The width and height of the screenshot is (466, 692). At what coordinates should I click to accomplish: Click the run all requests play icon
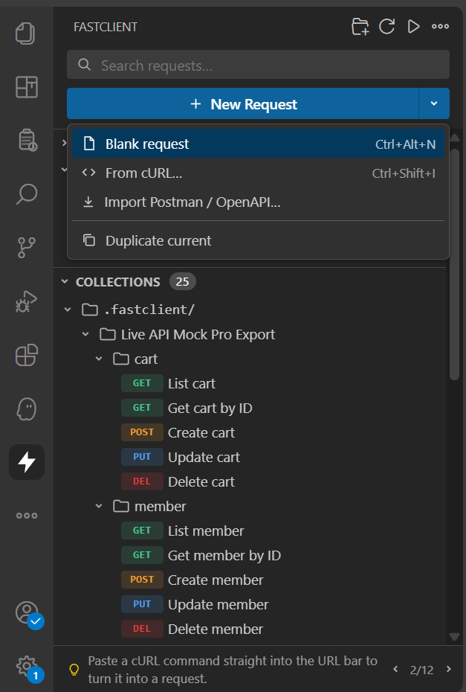[x=413, y=27]
